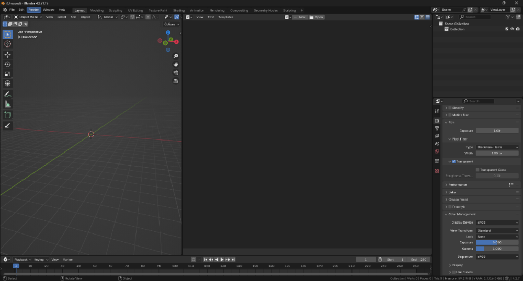The image size is (523, 281).
Task: Switch to the Shading workspace tab
Action: pos(178,10)
